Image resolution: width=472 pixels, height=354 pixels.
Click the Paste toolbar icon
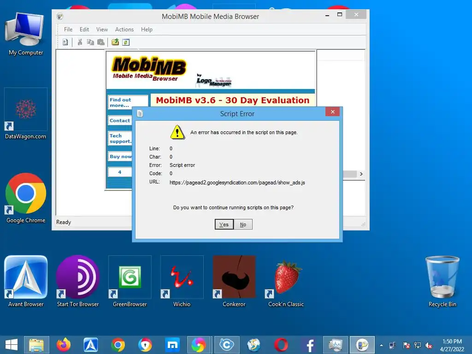[x=101, y=42]
